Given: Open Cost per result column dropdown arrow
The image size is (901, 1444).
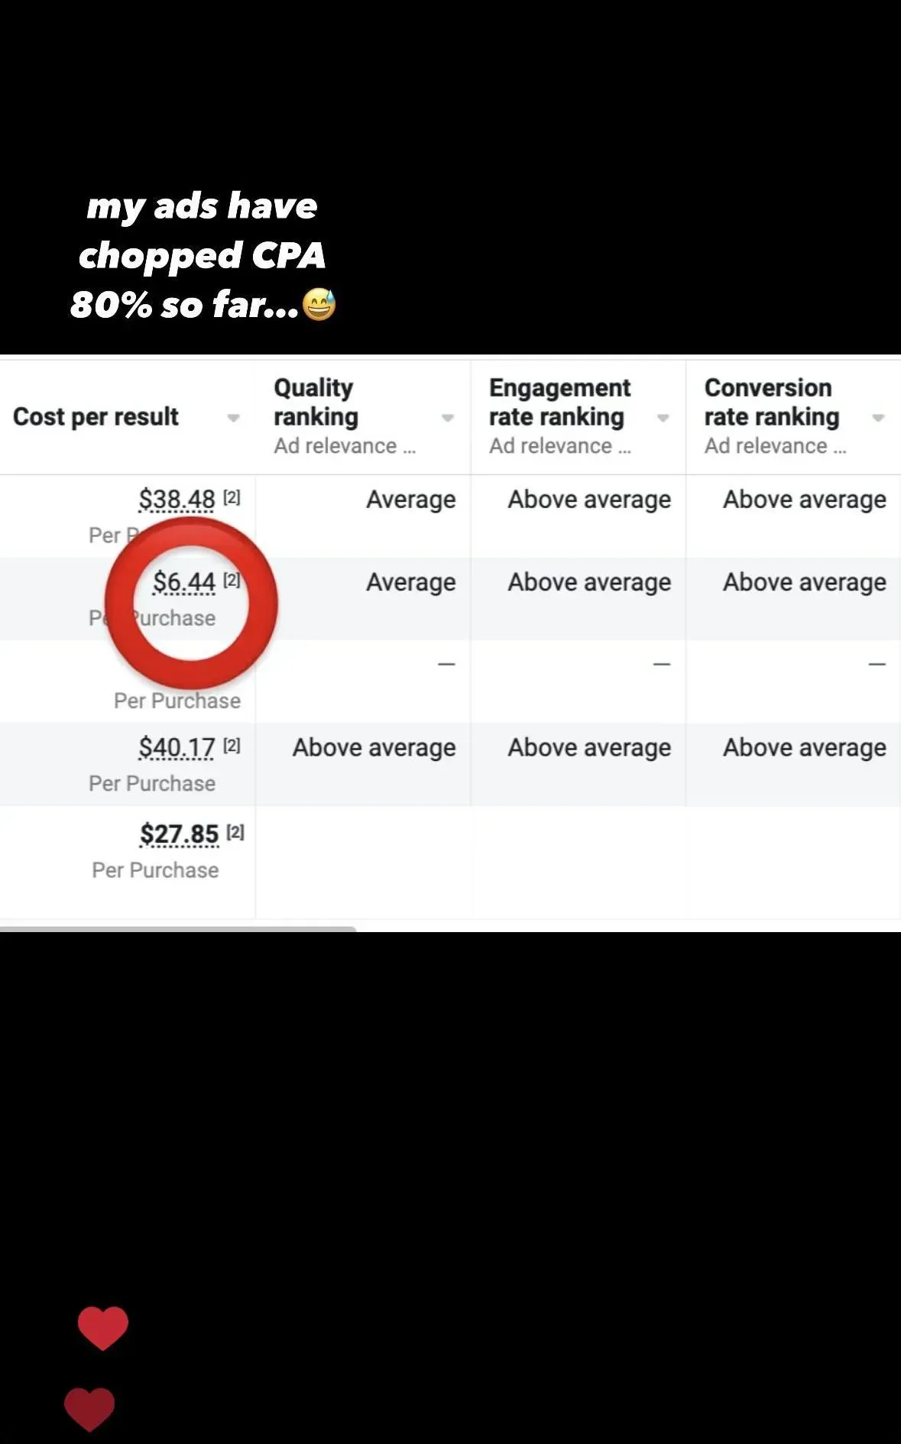Looking at the screenshot, I should [x=233, y=418].
